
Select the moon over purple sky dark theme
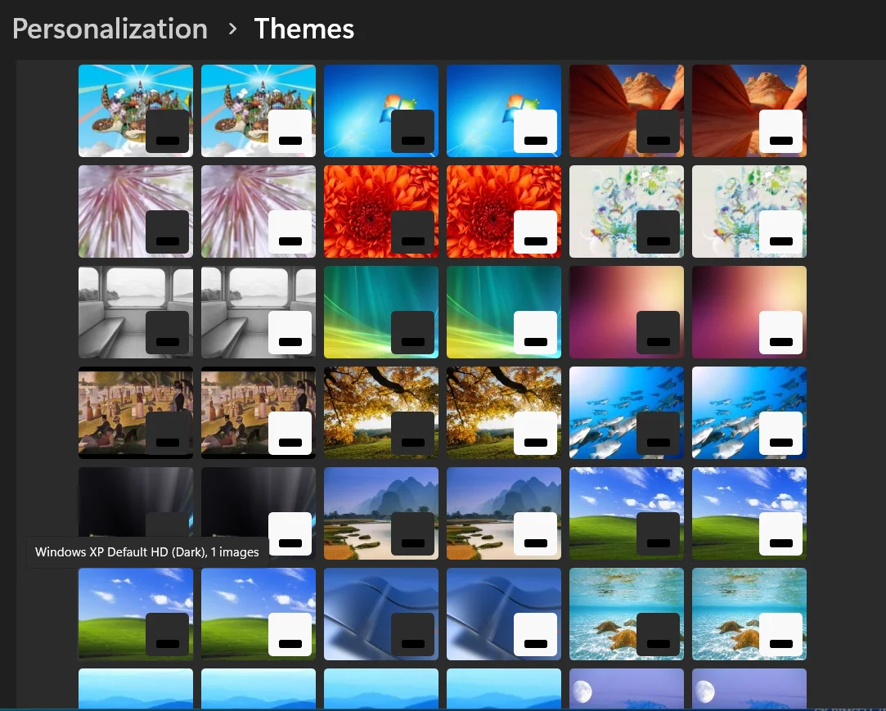(626, 688)
